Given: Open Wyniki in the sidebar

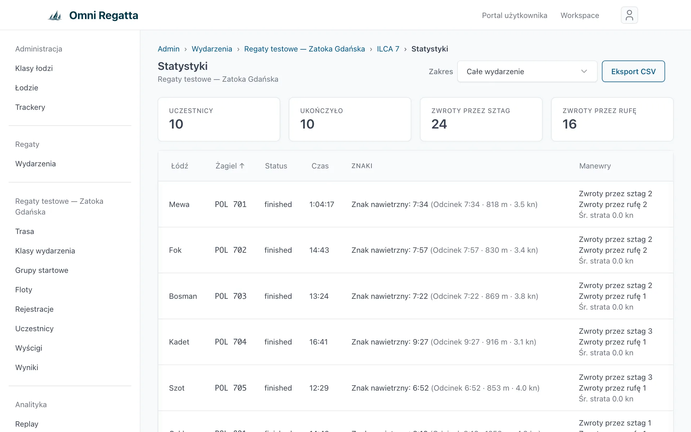Looking at the screenshot, I should tap(27, 368).
